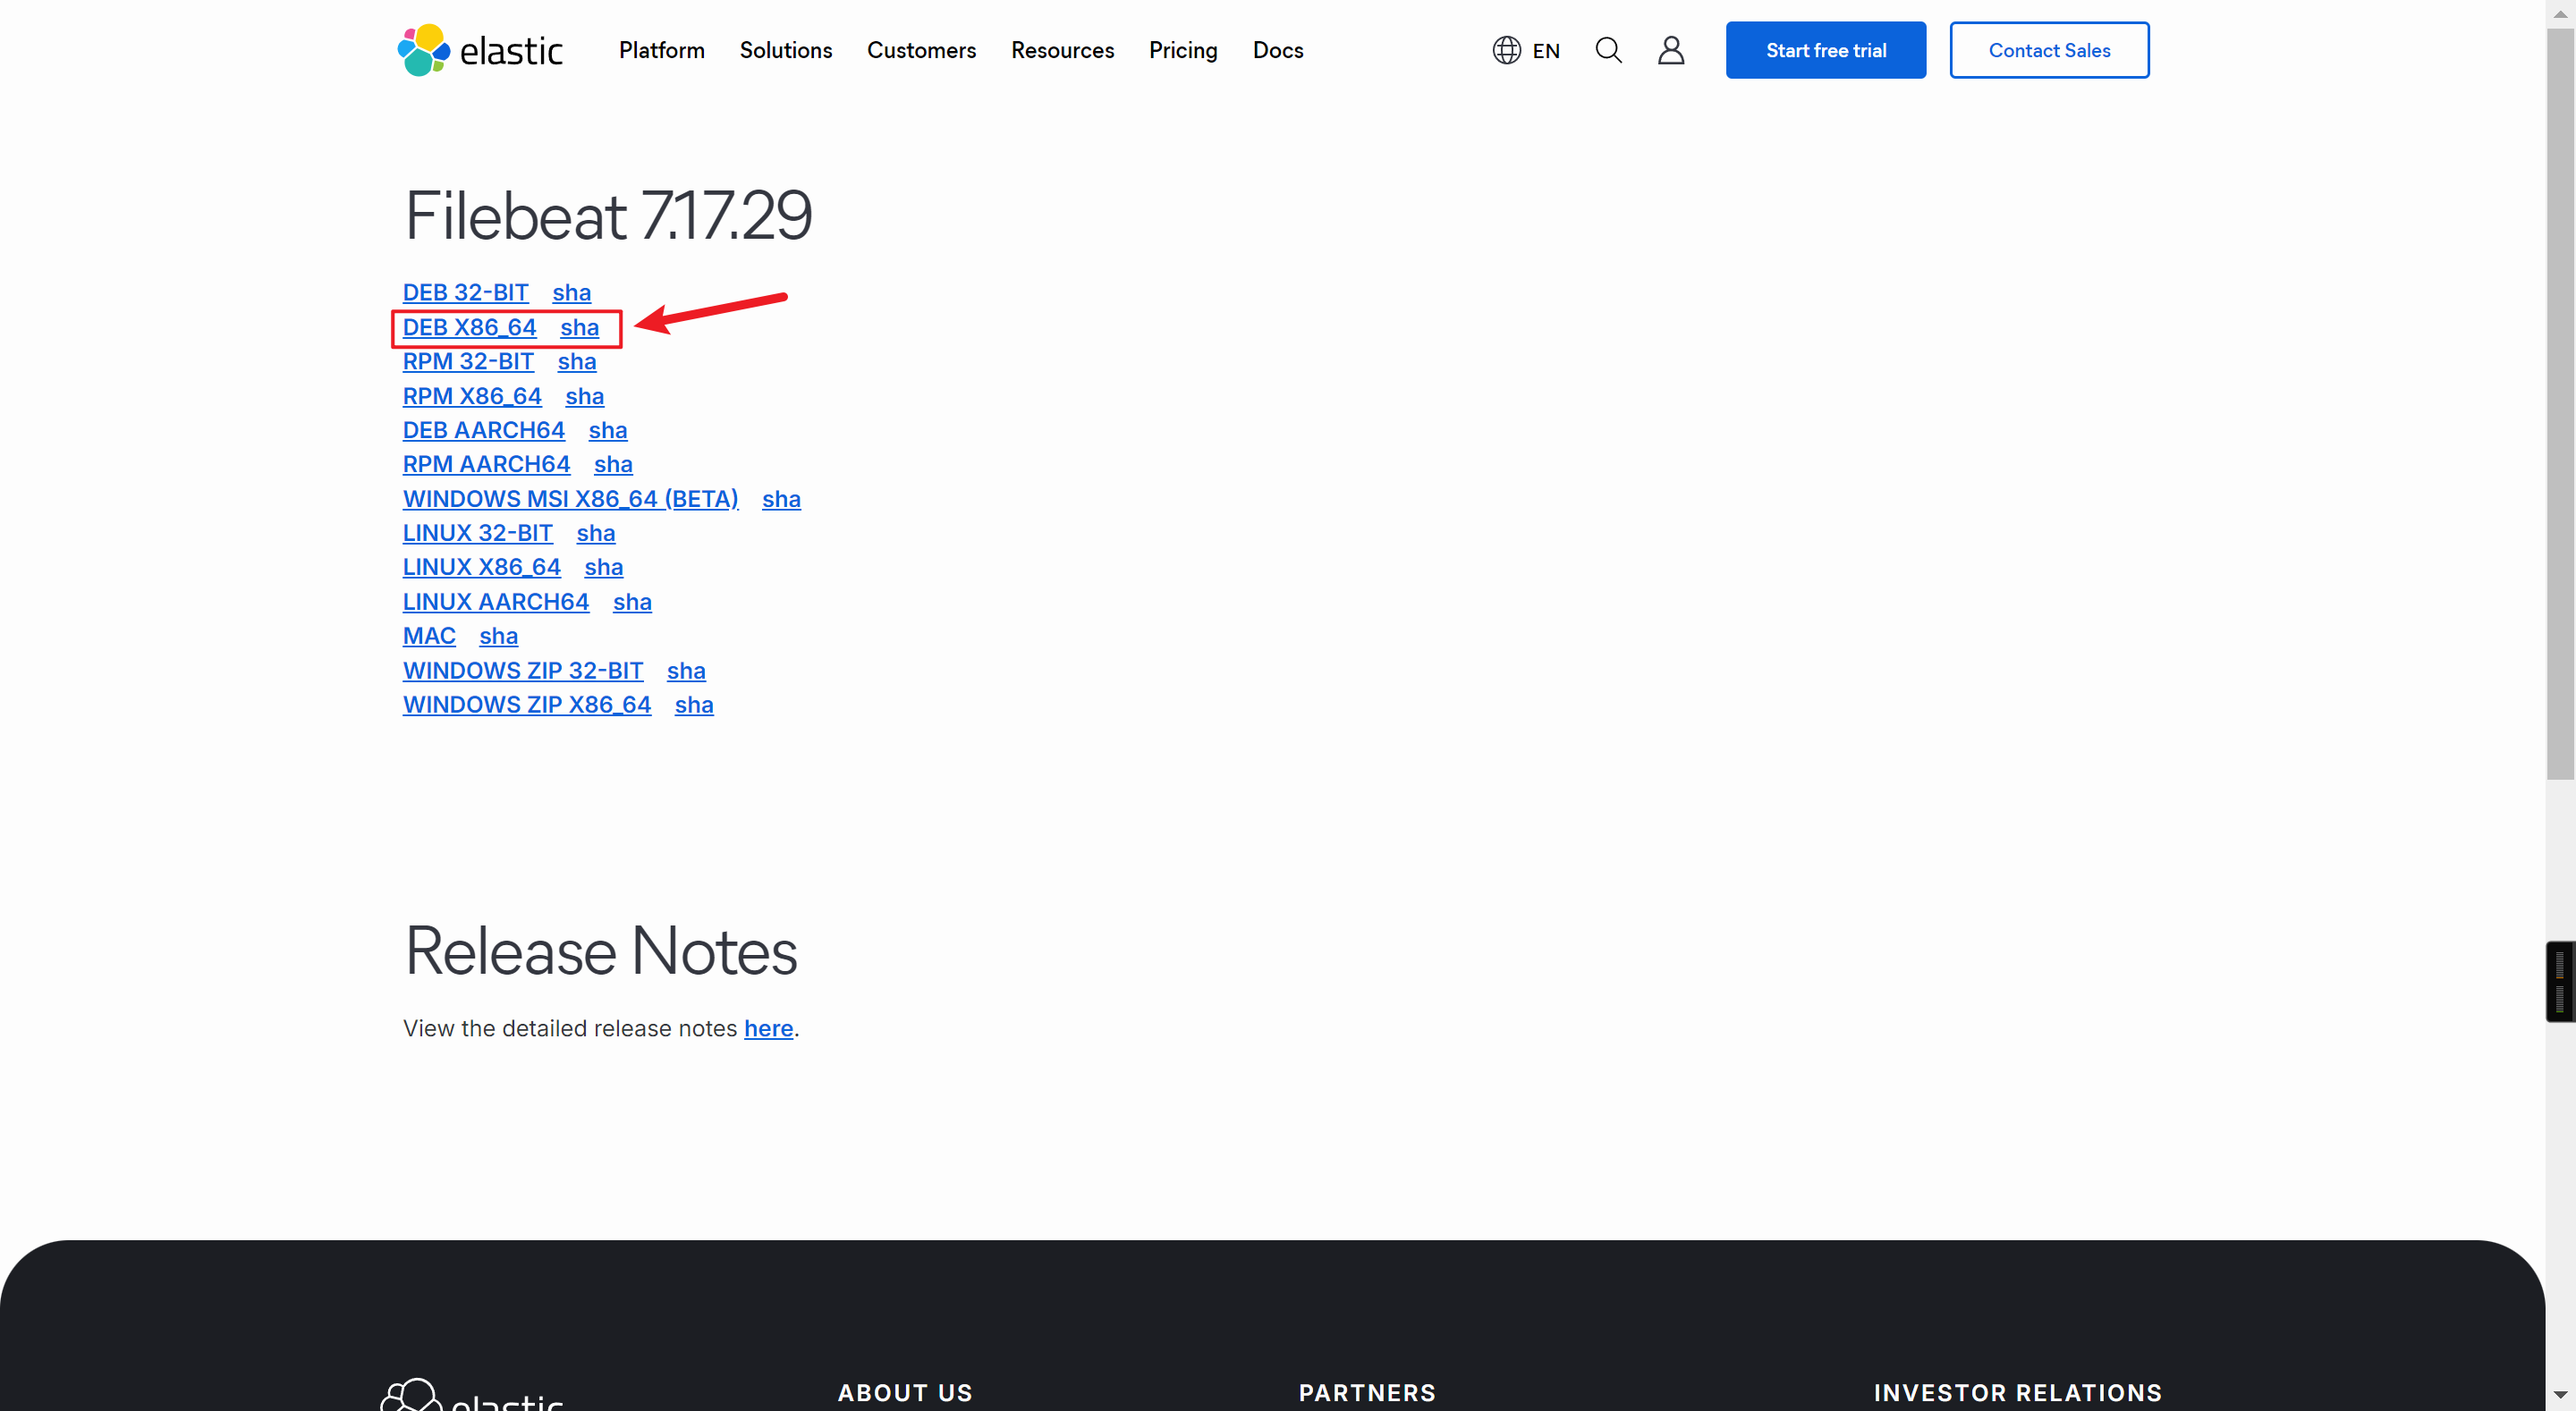
Task: Click the INVESTOR RELATIONS footer heading
Action: coord(2018,1394)
